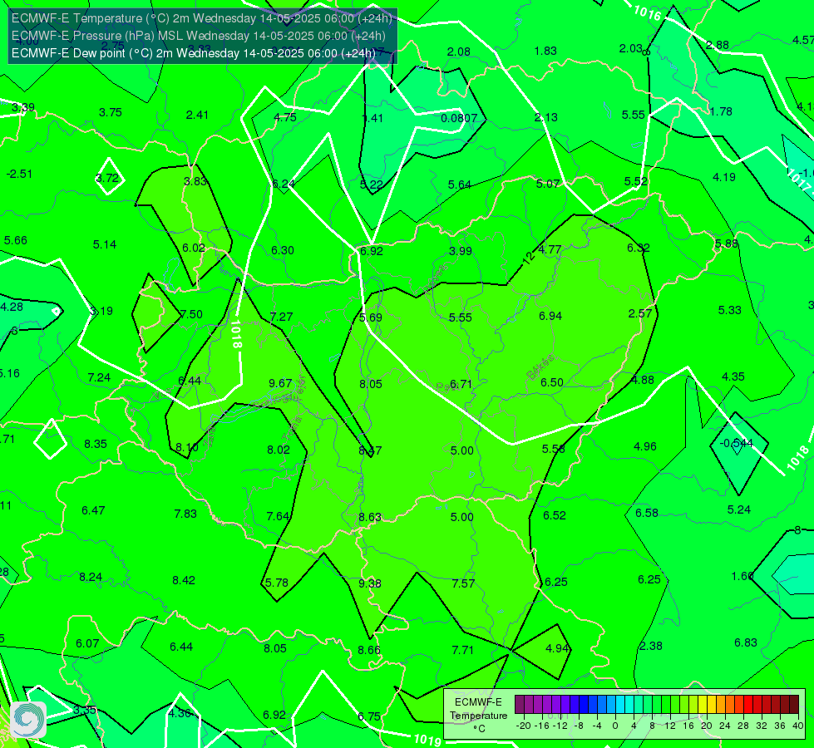Click the -2.51 temperature value
814x748 pixels.
pos(19,174)
